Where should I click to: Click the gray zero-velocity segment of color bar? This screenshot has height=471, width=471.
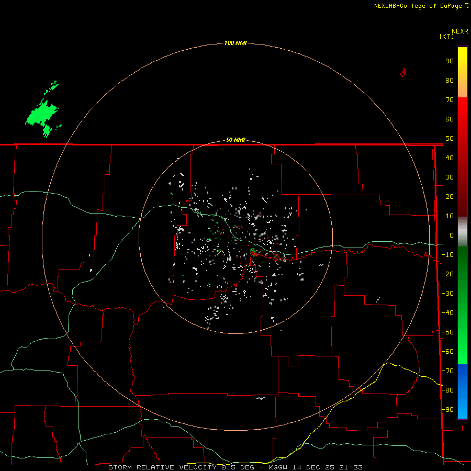462,232
